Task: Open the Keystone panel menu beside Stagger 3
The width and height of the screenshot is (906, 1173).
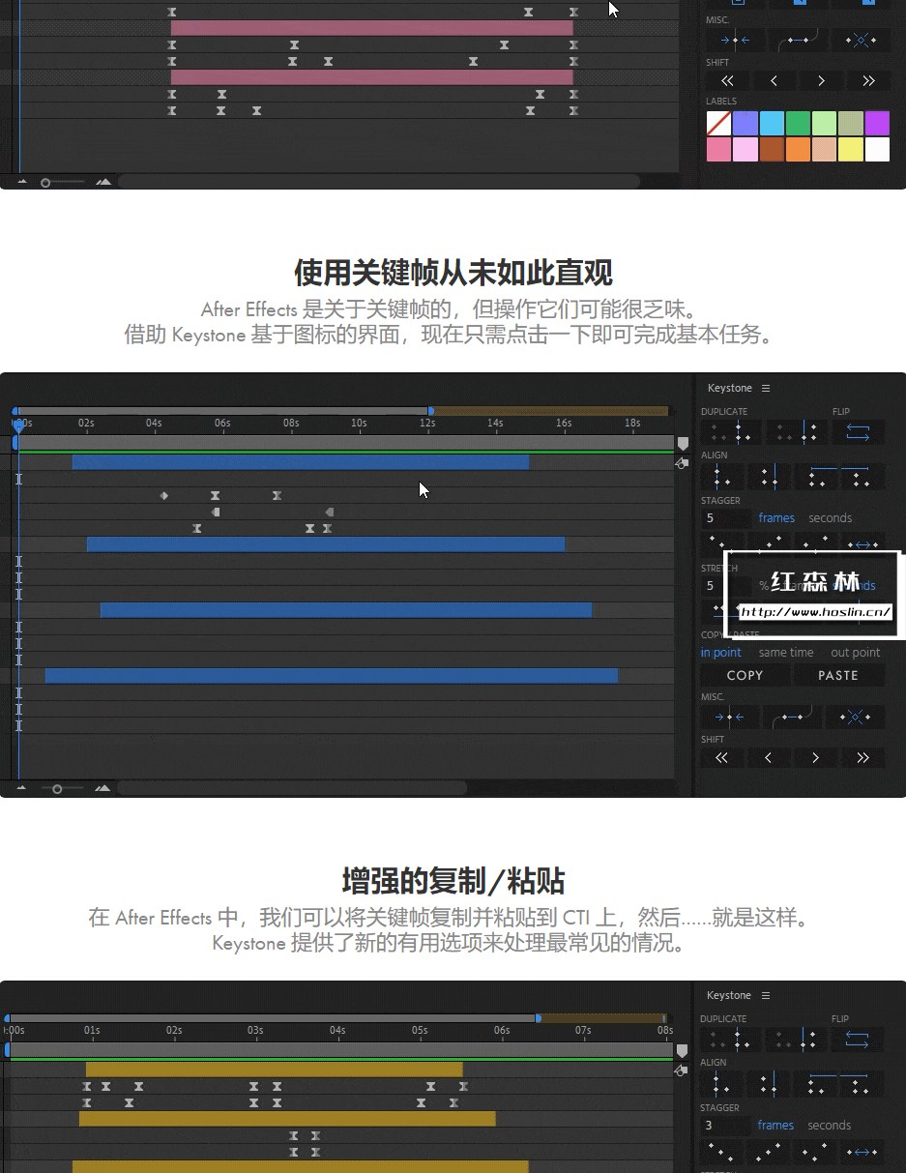Action: pos(766,995)
